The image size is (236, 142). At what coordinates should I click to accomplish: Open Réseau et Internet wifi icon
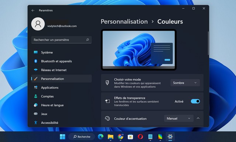pos(36,70)
